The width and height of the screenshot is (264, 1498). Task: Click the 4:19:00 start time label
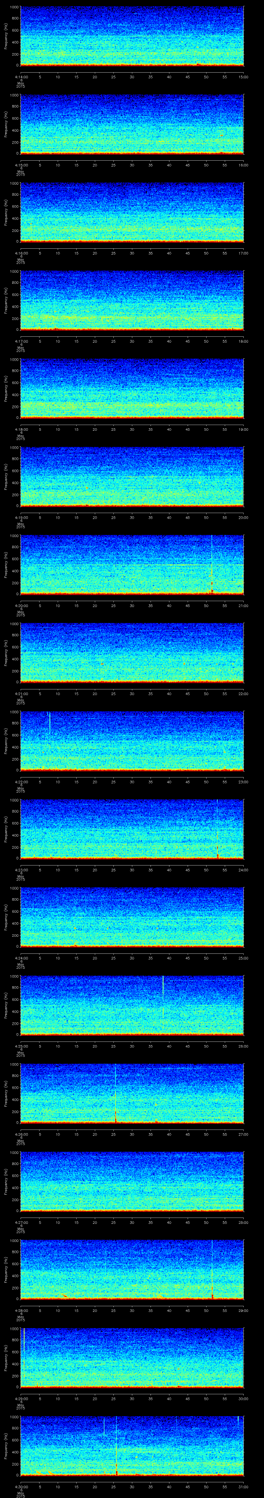[21, 518]
